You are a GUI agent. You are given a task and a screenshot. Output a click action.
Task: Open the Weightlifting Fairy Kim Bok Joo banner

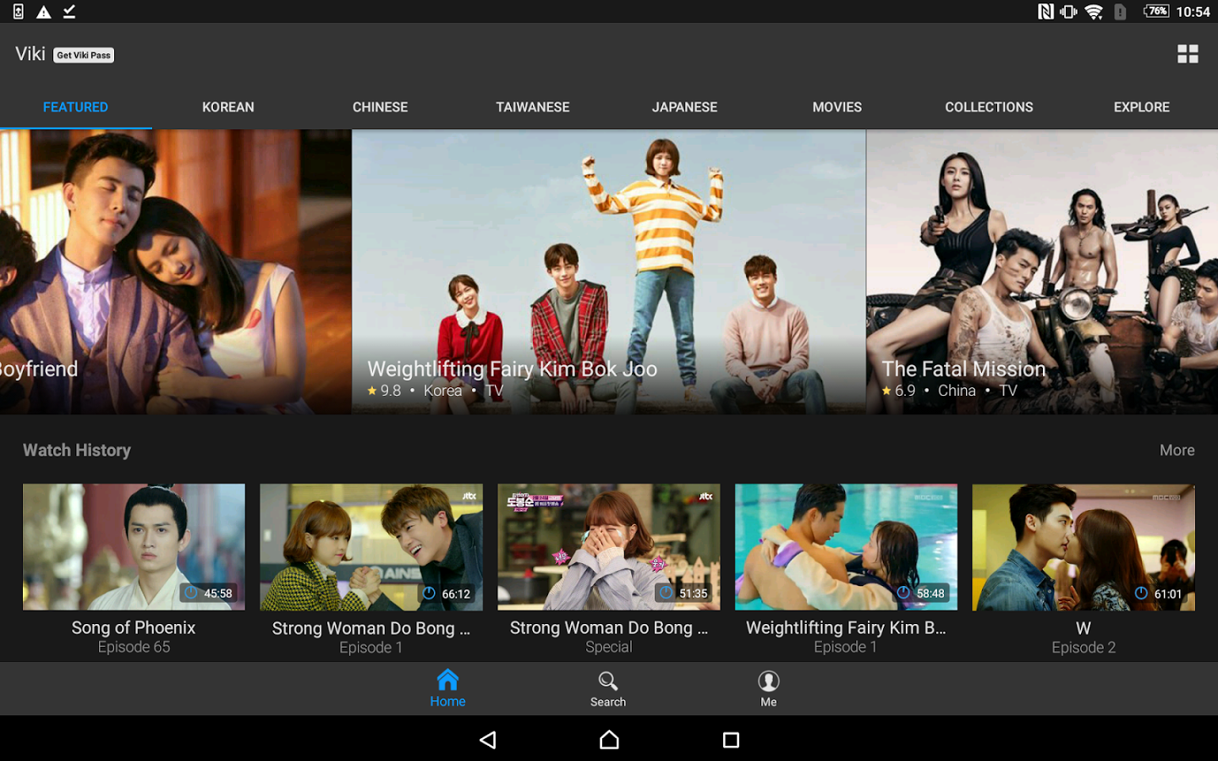click(x=609, y=271)
